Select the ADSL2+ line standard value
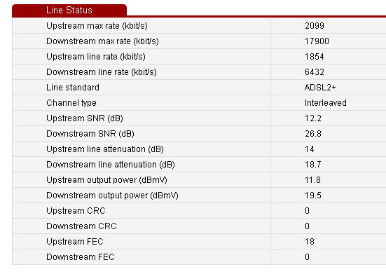Image resolution: width=386 pixels, height=274 pixels. [320, 88]
